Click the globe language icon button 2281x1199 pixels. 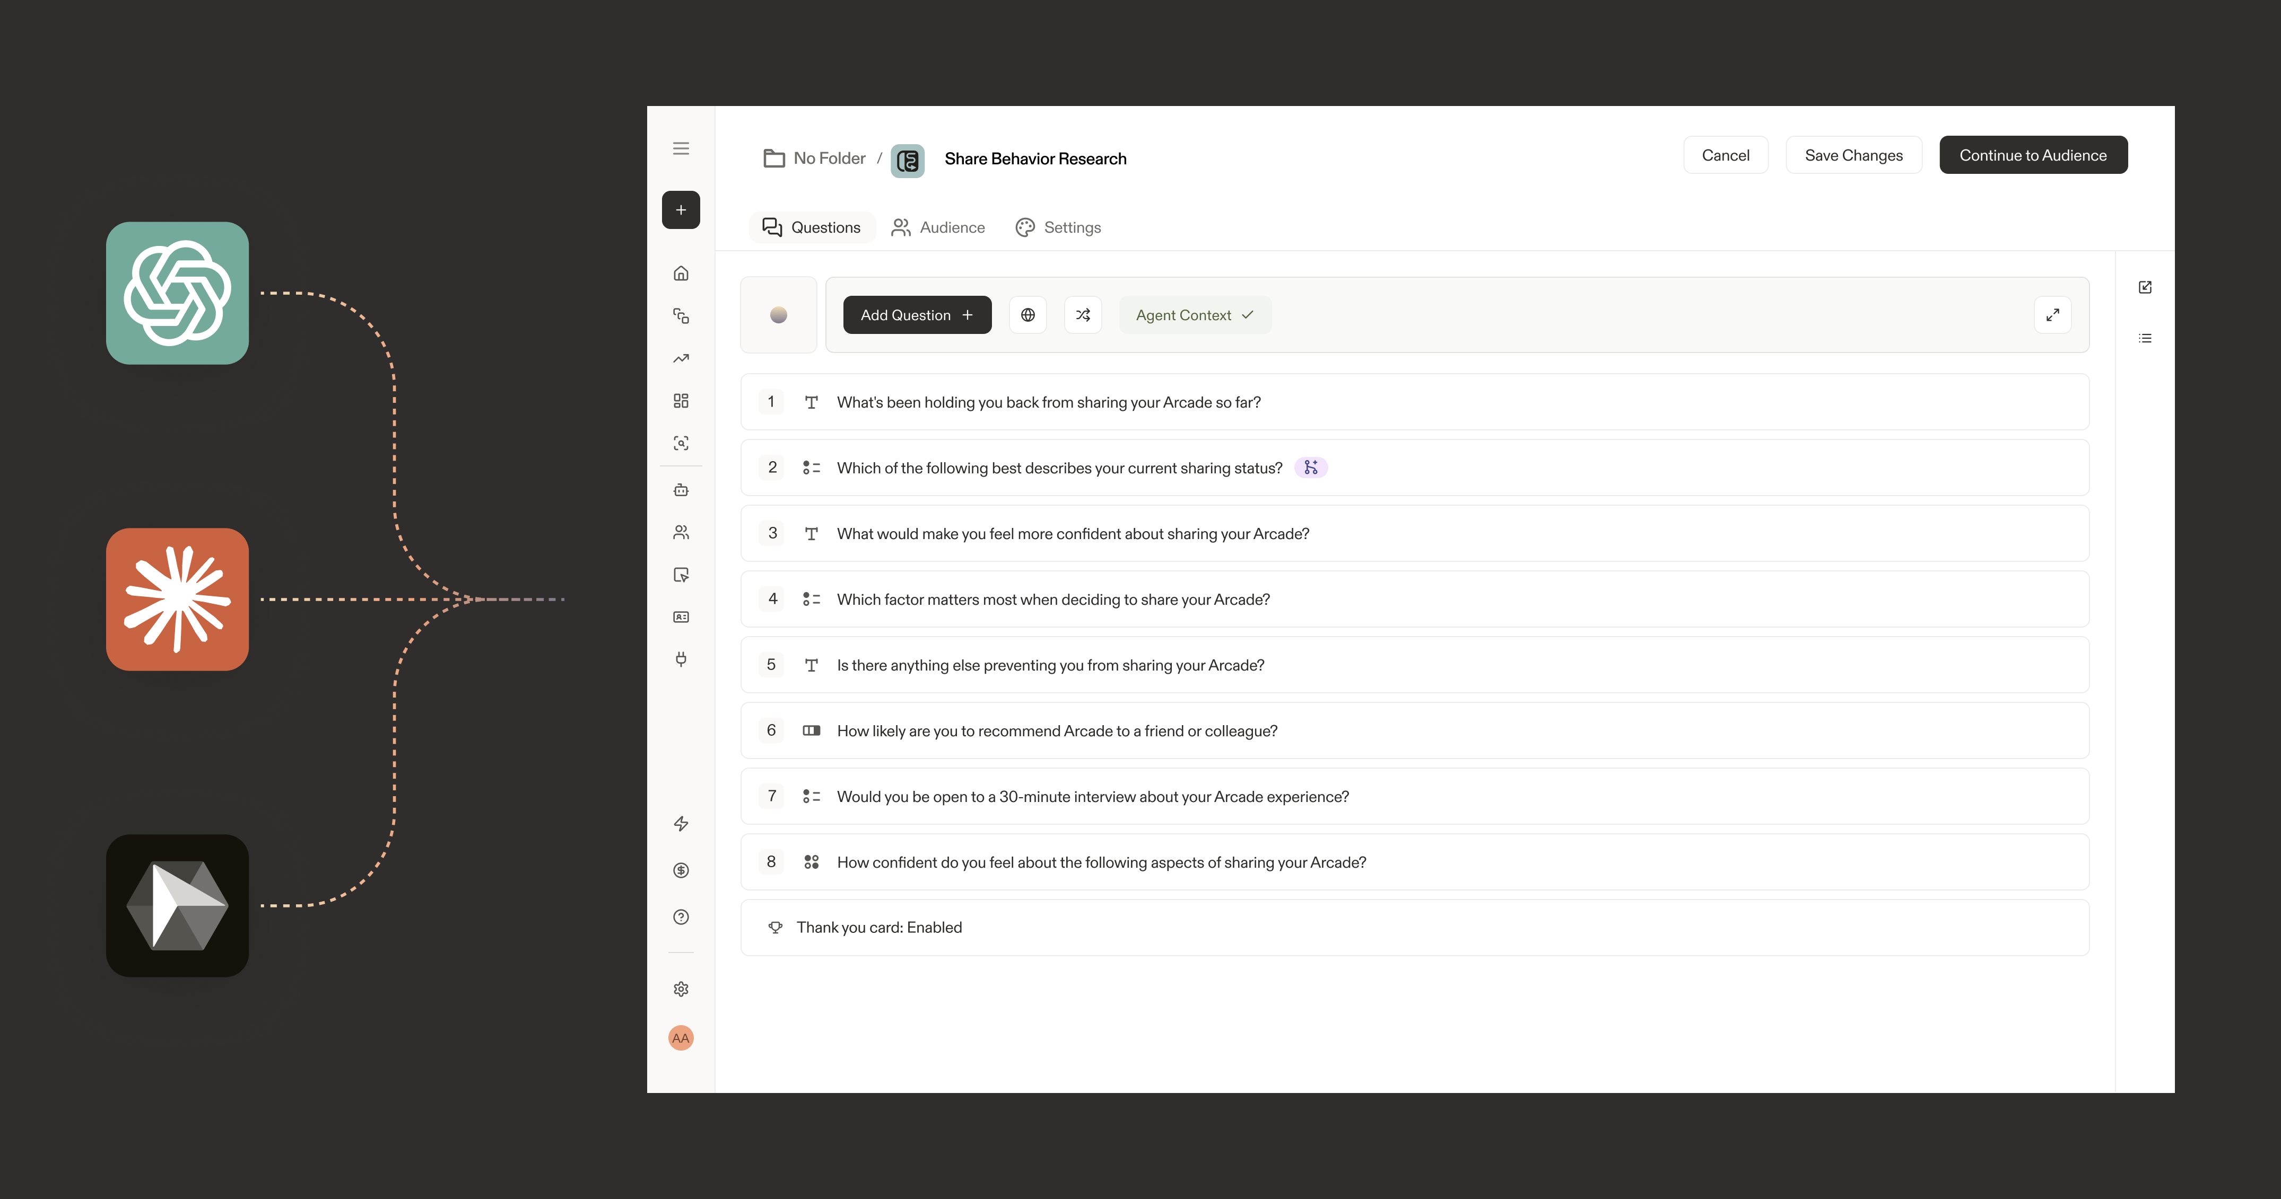point(1028,315)
